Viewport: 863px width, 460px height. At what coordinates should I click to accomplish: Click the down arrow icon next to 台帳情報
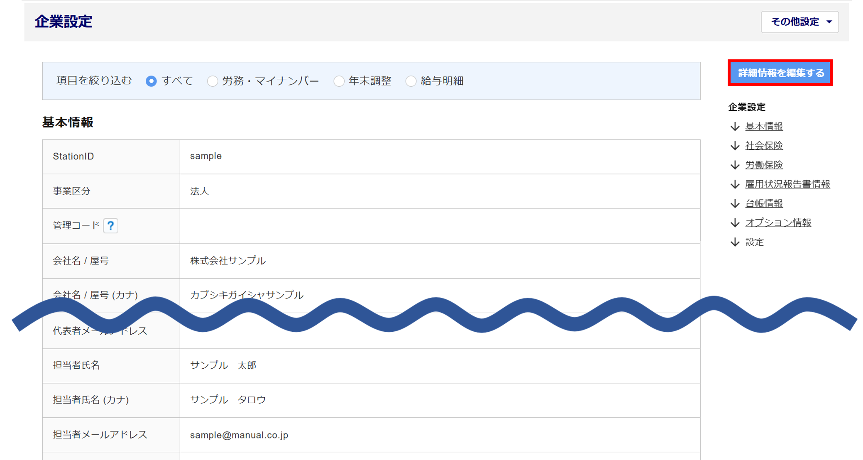[x=735, y=203]
